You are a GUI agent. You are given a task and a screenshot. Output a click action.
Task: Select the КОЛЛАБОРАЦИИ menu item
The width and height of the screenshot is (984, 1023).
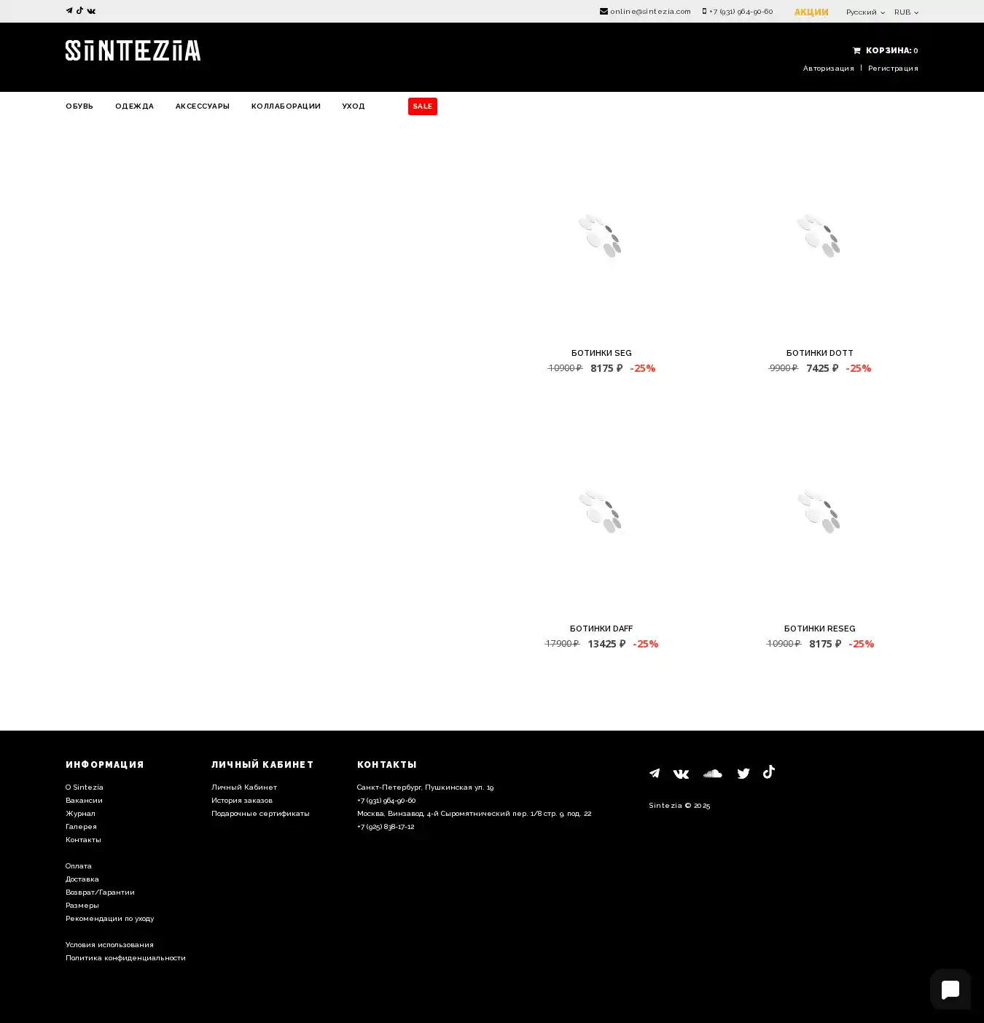click(286, 106)
